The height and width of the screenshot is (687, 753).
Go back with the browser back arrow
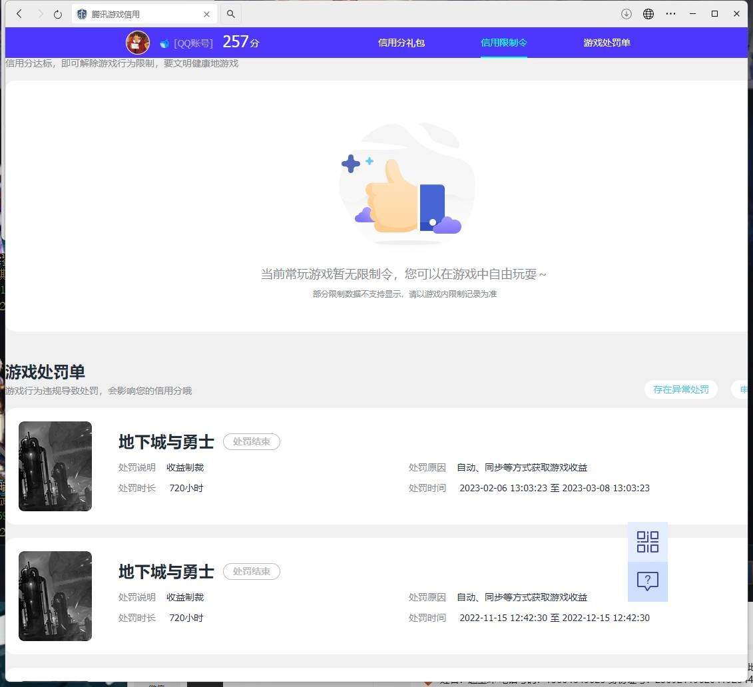click(19, 14)
